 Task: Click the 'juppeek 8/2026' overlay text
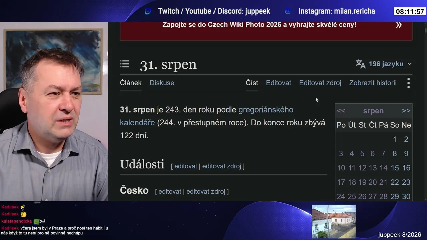tap(400, 235)
